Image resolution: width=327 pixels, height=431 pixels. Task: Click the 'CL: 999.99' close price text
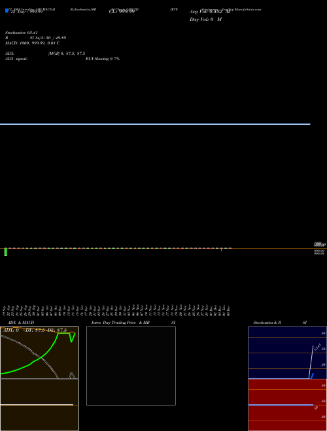point(122,12)
